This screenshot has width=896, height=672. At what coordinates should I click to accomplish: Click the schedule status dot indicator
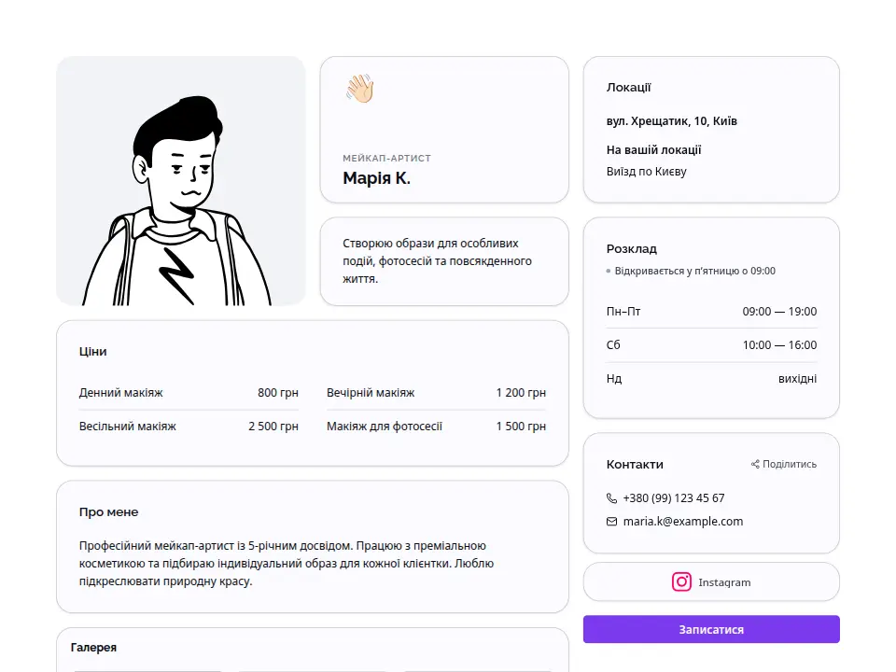point(609,271)
